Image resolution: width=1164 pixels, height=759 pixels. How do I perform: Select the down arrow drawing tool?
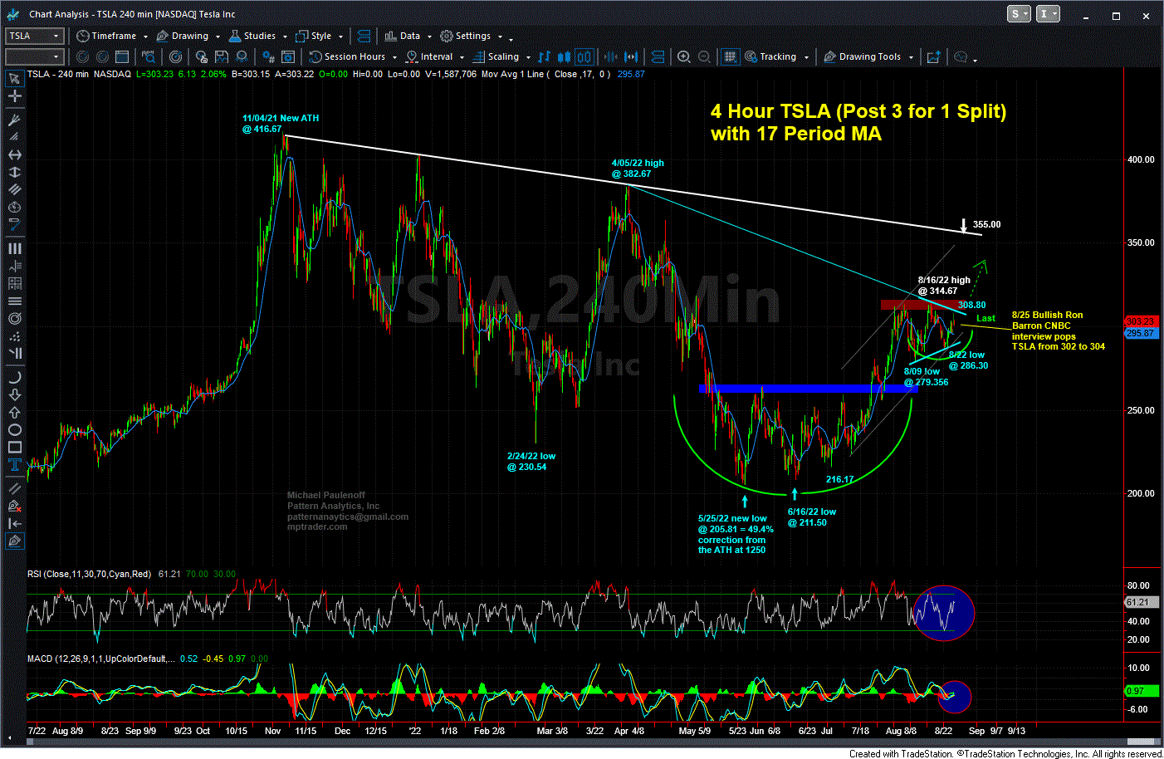coord(14,394)
